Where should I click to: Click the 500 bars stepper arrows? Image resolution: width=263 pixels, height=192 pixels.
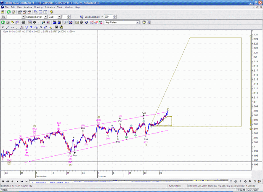coord(115,17)
